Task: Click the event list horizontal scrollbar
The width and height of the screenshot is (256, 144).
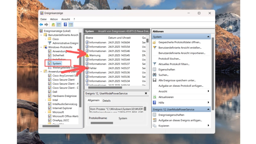Action: click(x=105, y=87)
